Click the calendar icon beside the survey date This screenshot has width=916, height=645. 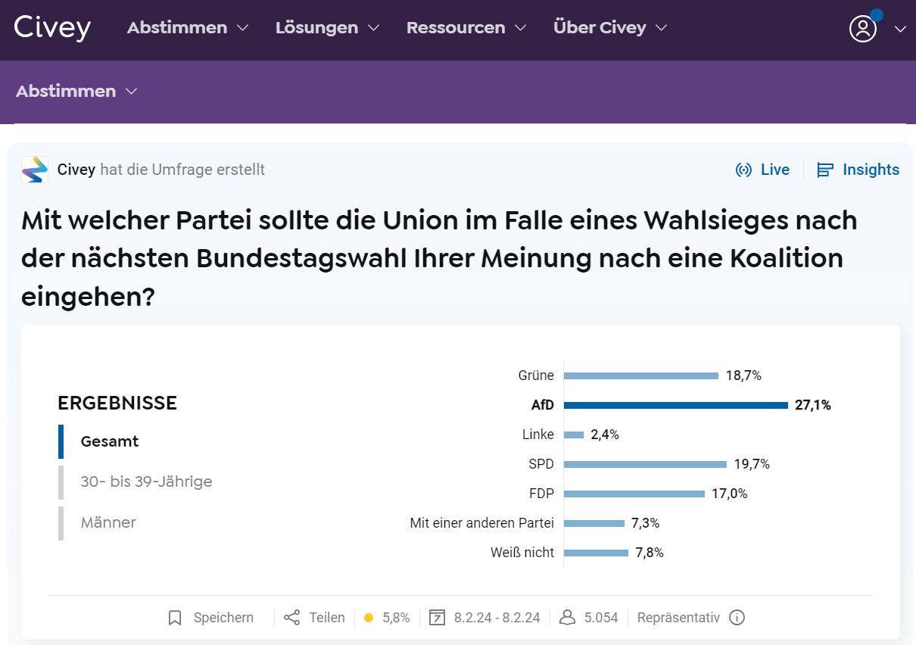click(x=437, y=618)
